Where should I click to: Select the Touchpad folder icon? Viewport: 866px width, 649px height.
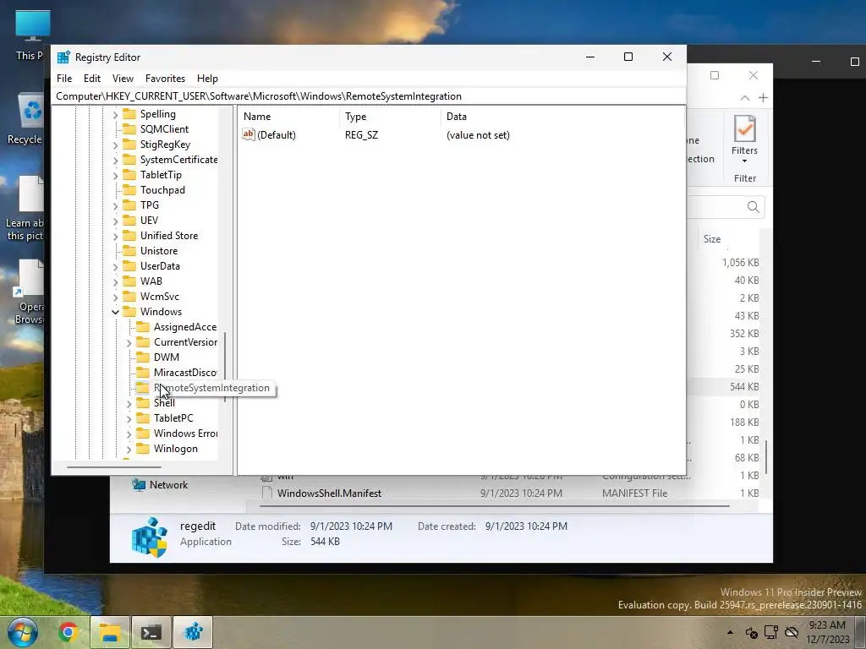[129, 190]
